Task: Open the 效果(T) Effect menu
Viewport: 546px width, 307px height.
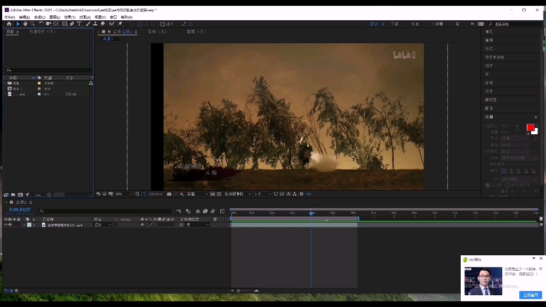Action: click(x=70, y=17)
